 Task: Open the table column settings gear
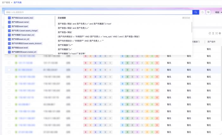pyautogui.click(x=220, y=33)
